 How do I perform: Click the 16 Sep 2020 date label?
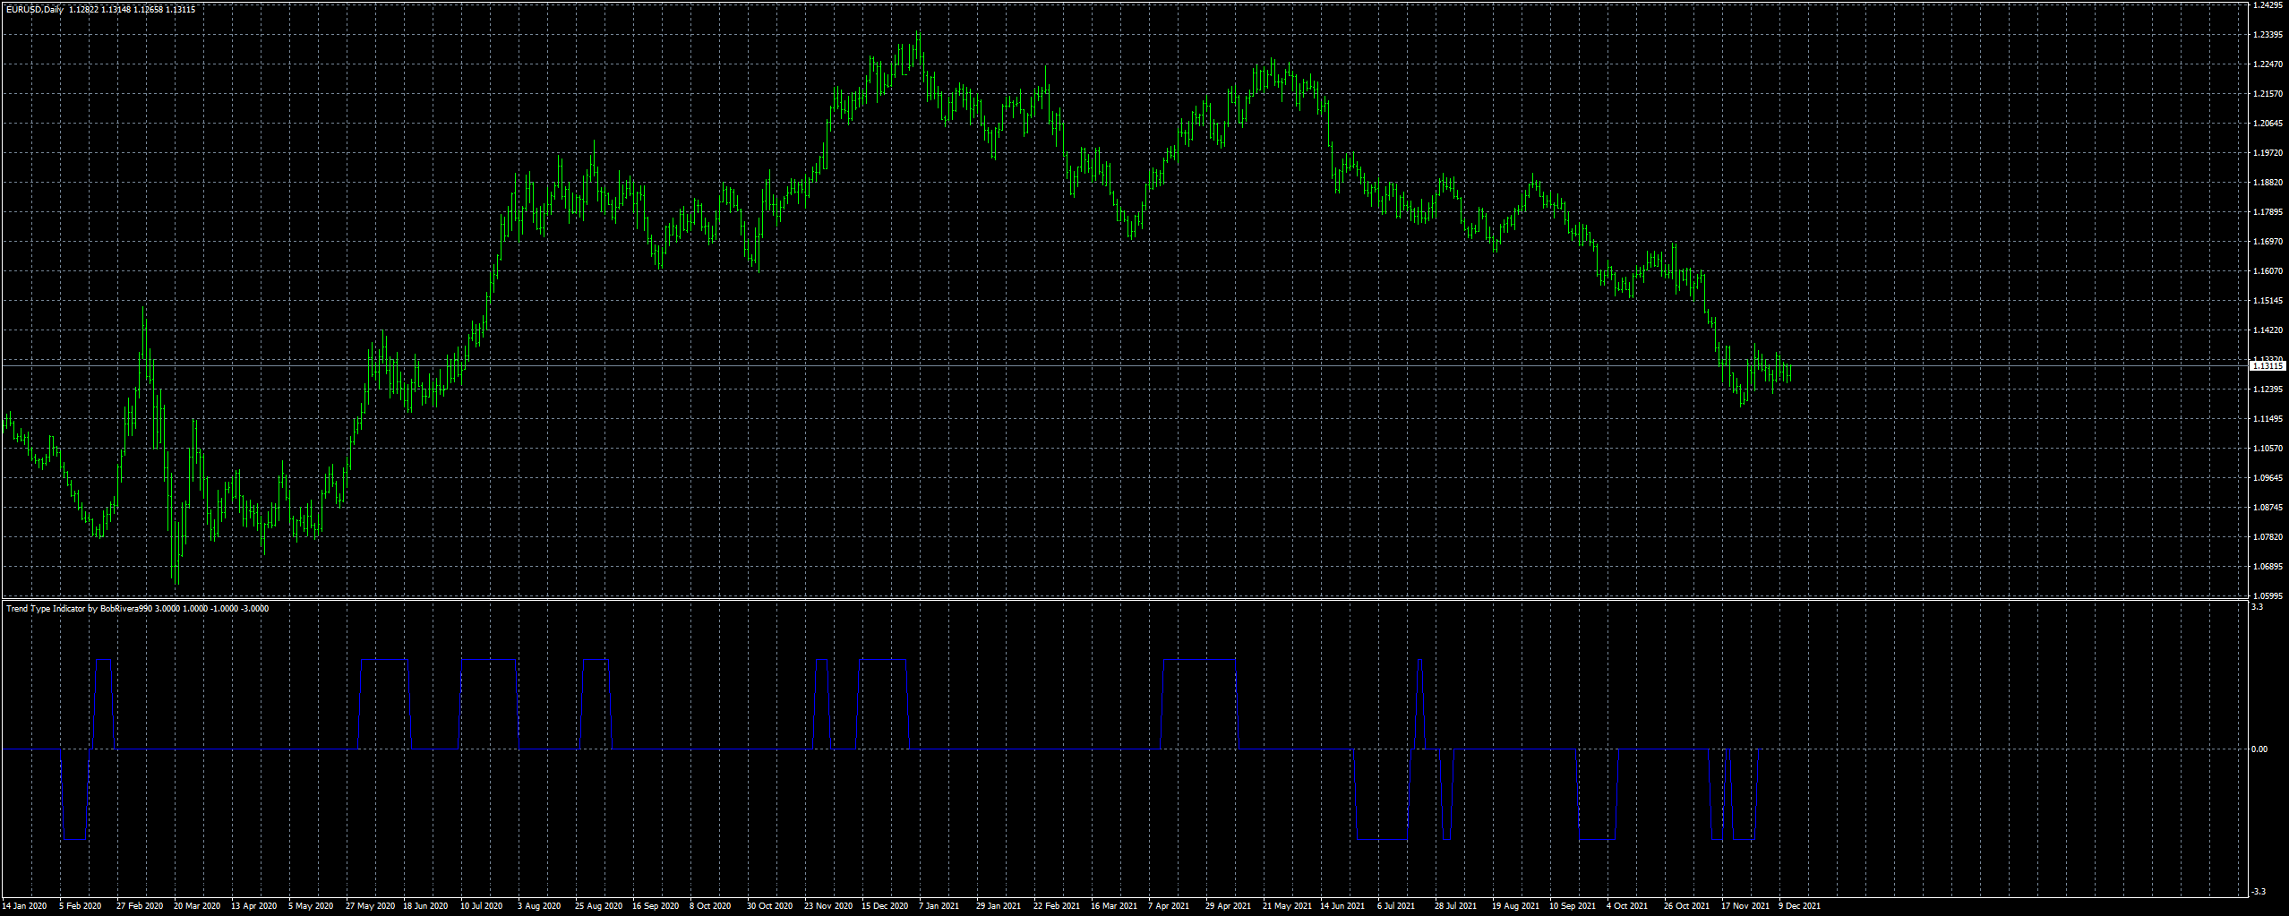[x=656, y=906]
